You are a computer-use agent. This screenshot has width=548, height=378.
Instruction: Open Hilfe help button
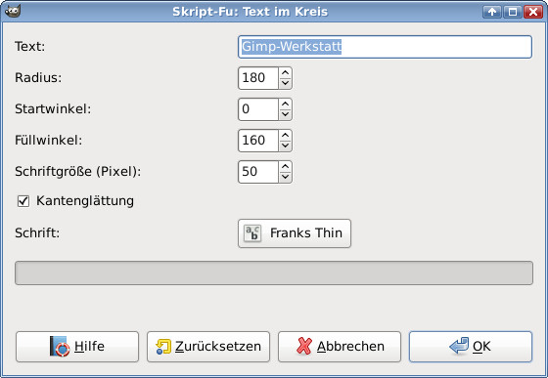77,347
